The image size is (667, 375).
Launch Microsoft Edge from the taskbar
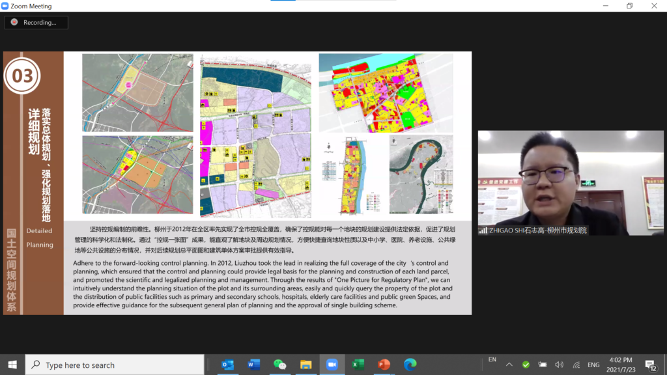pyautogui.click(x=410, y=365)
